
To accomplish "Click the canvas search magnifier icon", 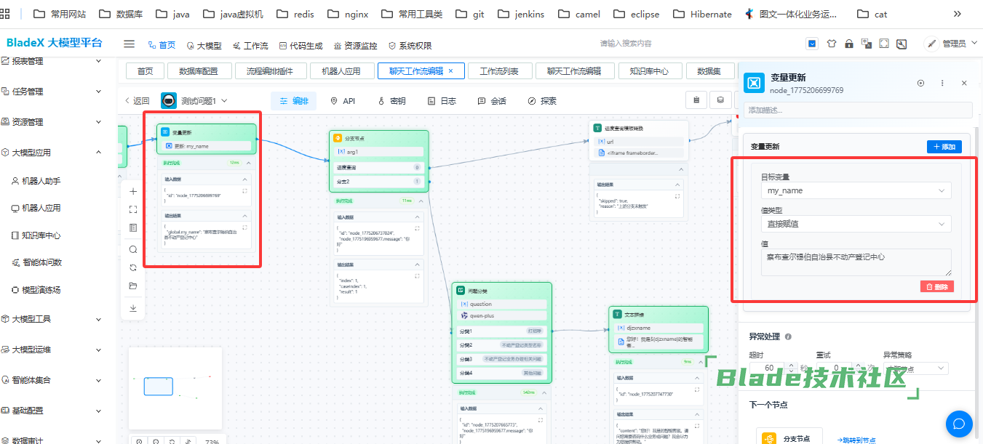I will pyautogui.click(x=133, y=249).
